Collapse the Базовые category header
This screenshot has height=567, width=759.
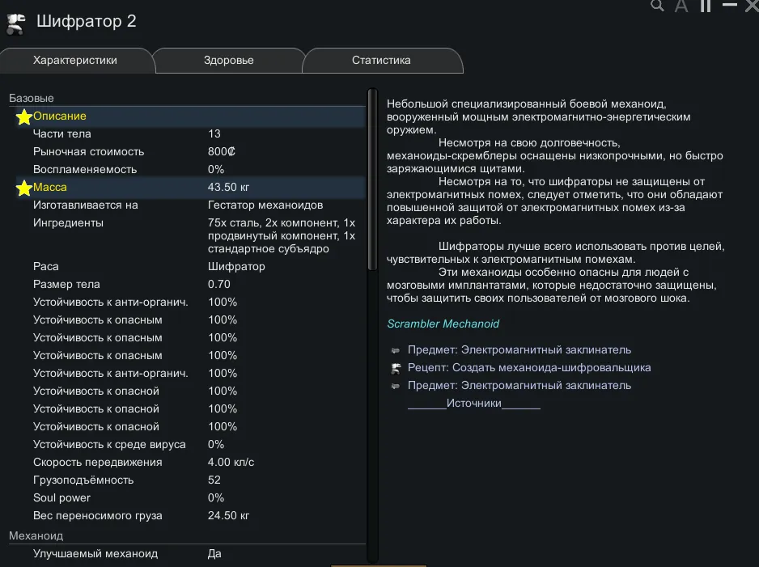32,98
